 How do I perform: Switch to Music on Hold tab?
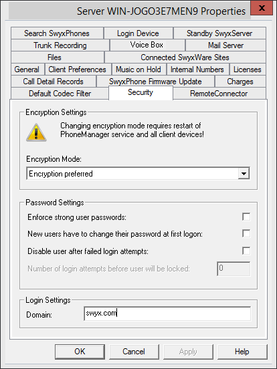tap(138, 70)
